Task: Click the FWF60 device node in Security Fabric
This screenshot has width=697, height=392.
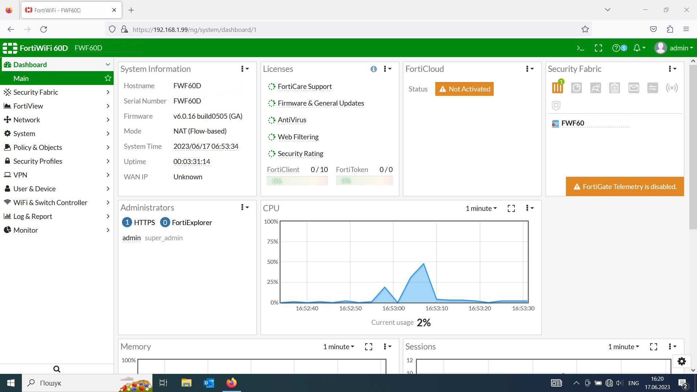Action: 572,123
